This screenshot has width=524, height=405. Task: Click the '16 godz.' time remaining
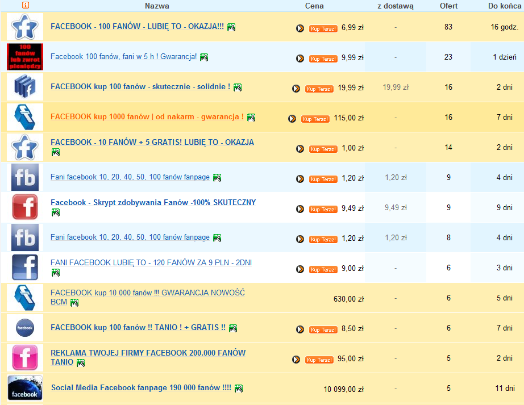pyautogui.click(x=505, y=27)
